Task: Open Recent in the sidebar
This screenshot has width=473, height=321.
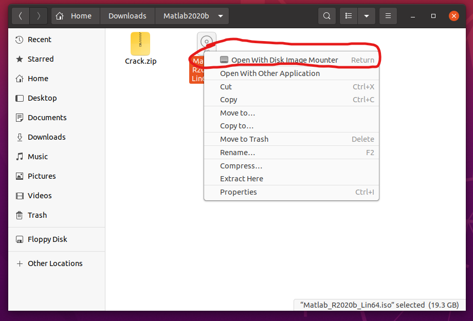Action: (x=57, y=40)
